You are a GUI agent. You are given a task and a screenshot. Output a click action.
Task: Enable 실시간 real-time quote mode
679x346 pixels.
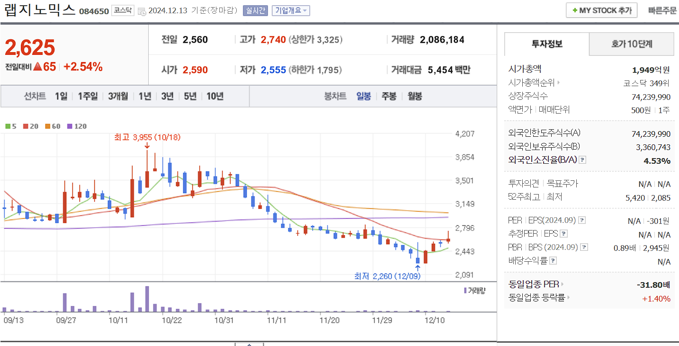[x=257, y=10]
